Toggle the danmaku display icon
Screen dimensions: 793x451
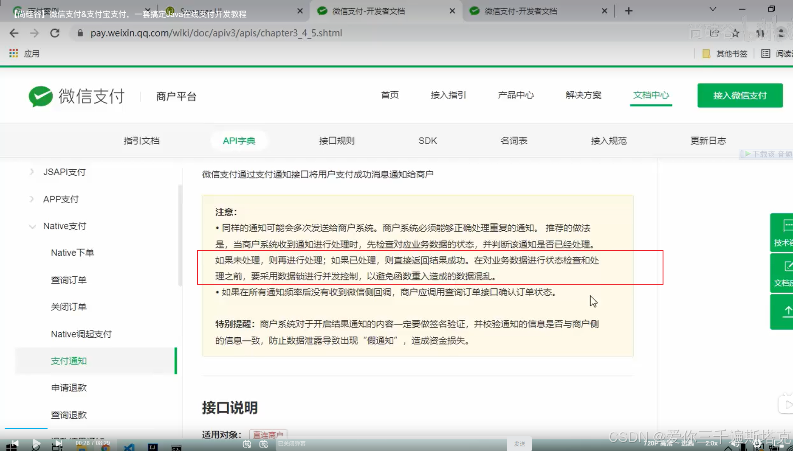click(247, 444)
